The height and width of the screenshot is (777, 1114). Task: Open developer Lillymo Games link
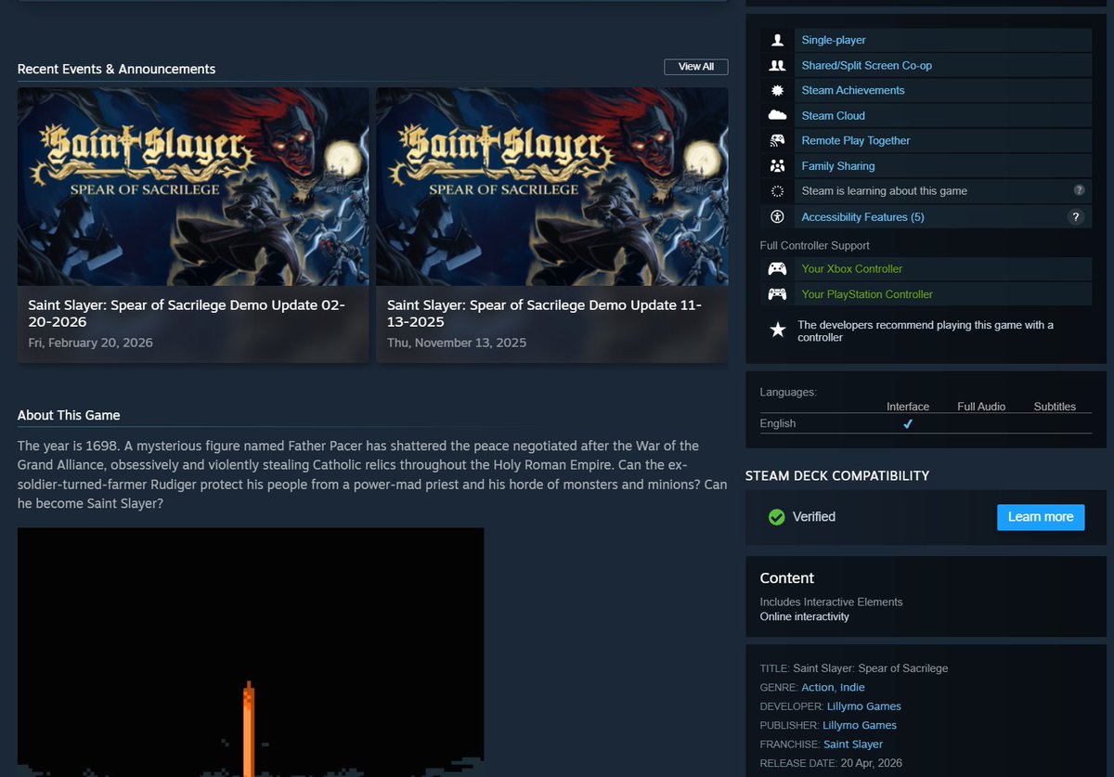coord(864,706)
